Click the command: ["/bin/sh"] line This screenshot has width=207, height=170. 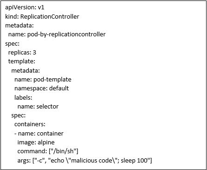[48, 151]
